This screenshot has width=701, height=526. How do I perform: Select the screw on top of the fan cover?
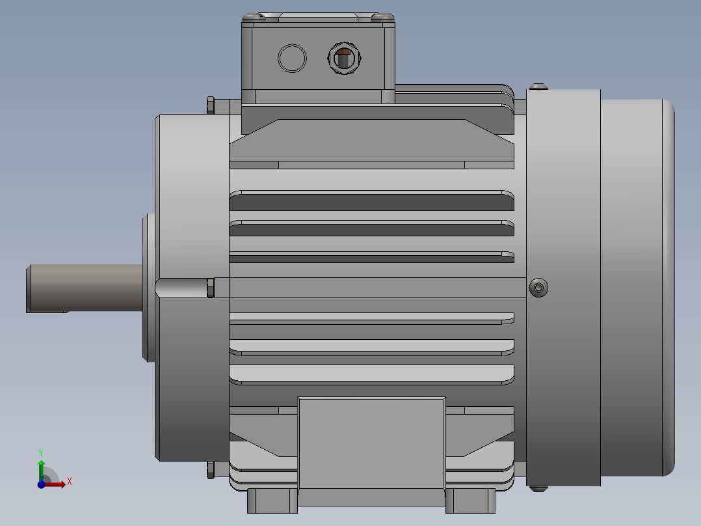[x=538, y=86]
